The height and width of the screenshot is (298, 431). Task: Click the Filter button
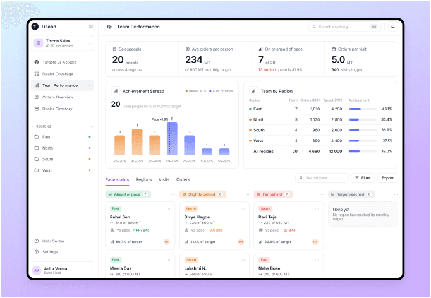[363, 178]
